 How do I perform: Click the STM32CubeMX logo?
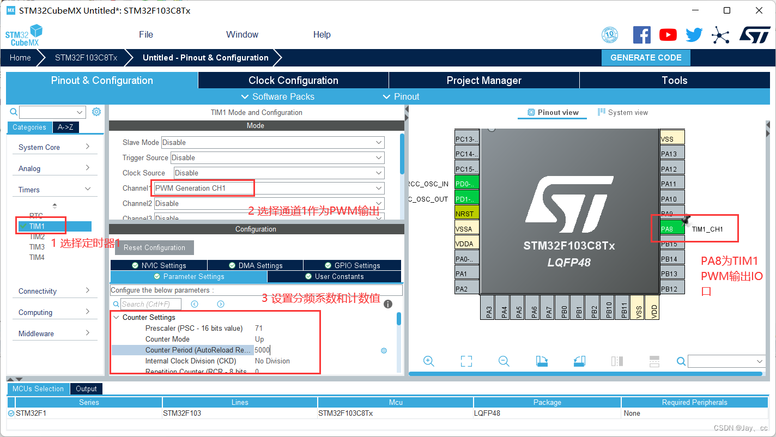click(23, 35)
